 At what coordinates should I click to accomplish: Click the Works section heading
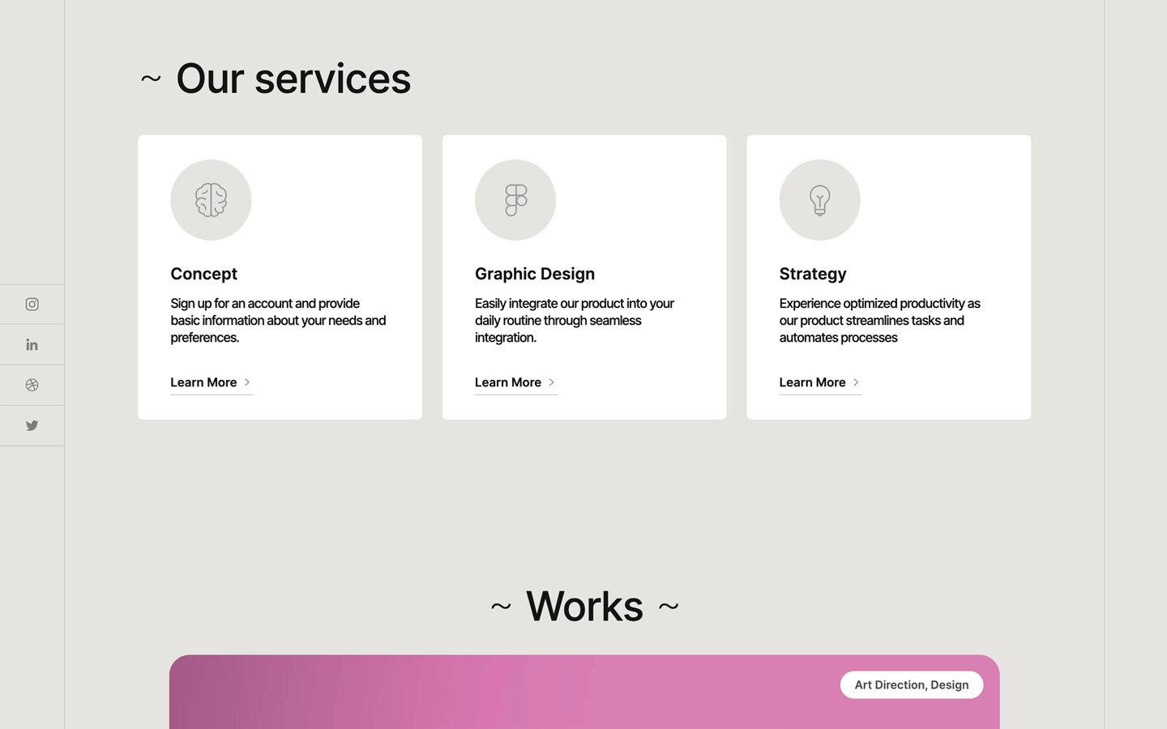click(x=583, y=605)
